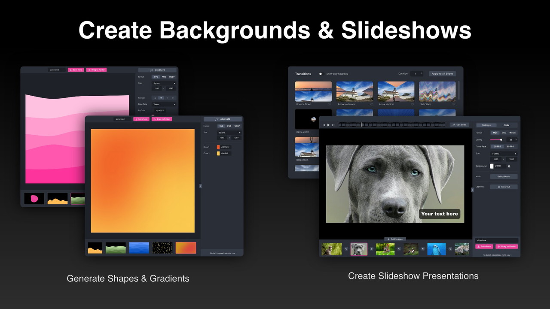Click the heart icon under Side Warp
The height and width of the screenshot is (309, 550).
click(454, 104)
